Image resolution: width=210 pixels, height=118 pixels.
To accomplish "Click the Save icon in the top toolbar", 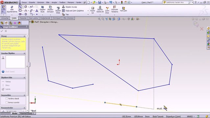I will (x=100, y=2).
